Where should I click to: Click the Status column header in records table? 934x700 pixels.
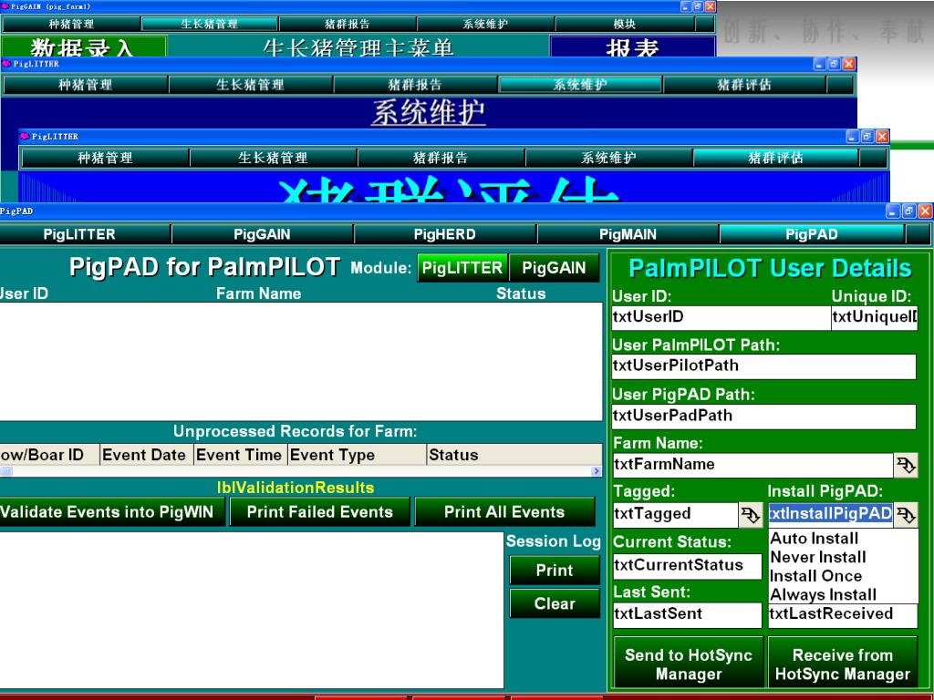tap(514, 456)
